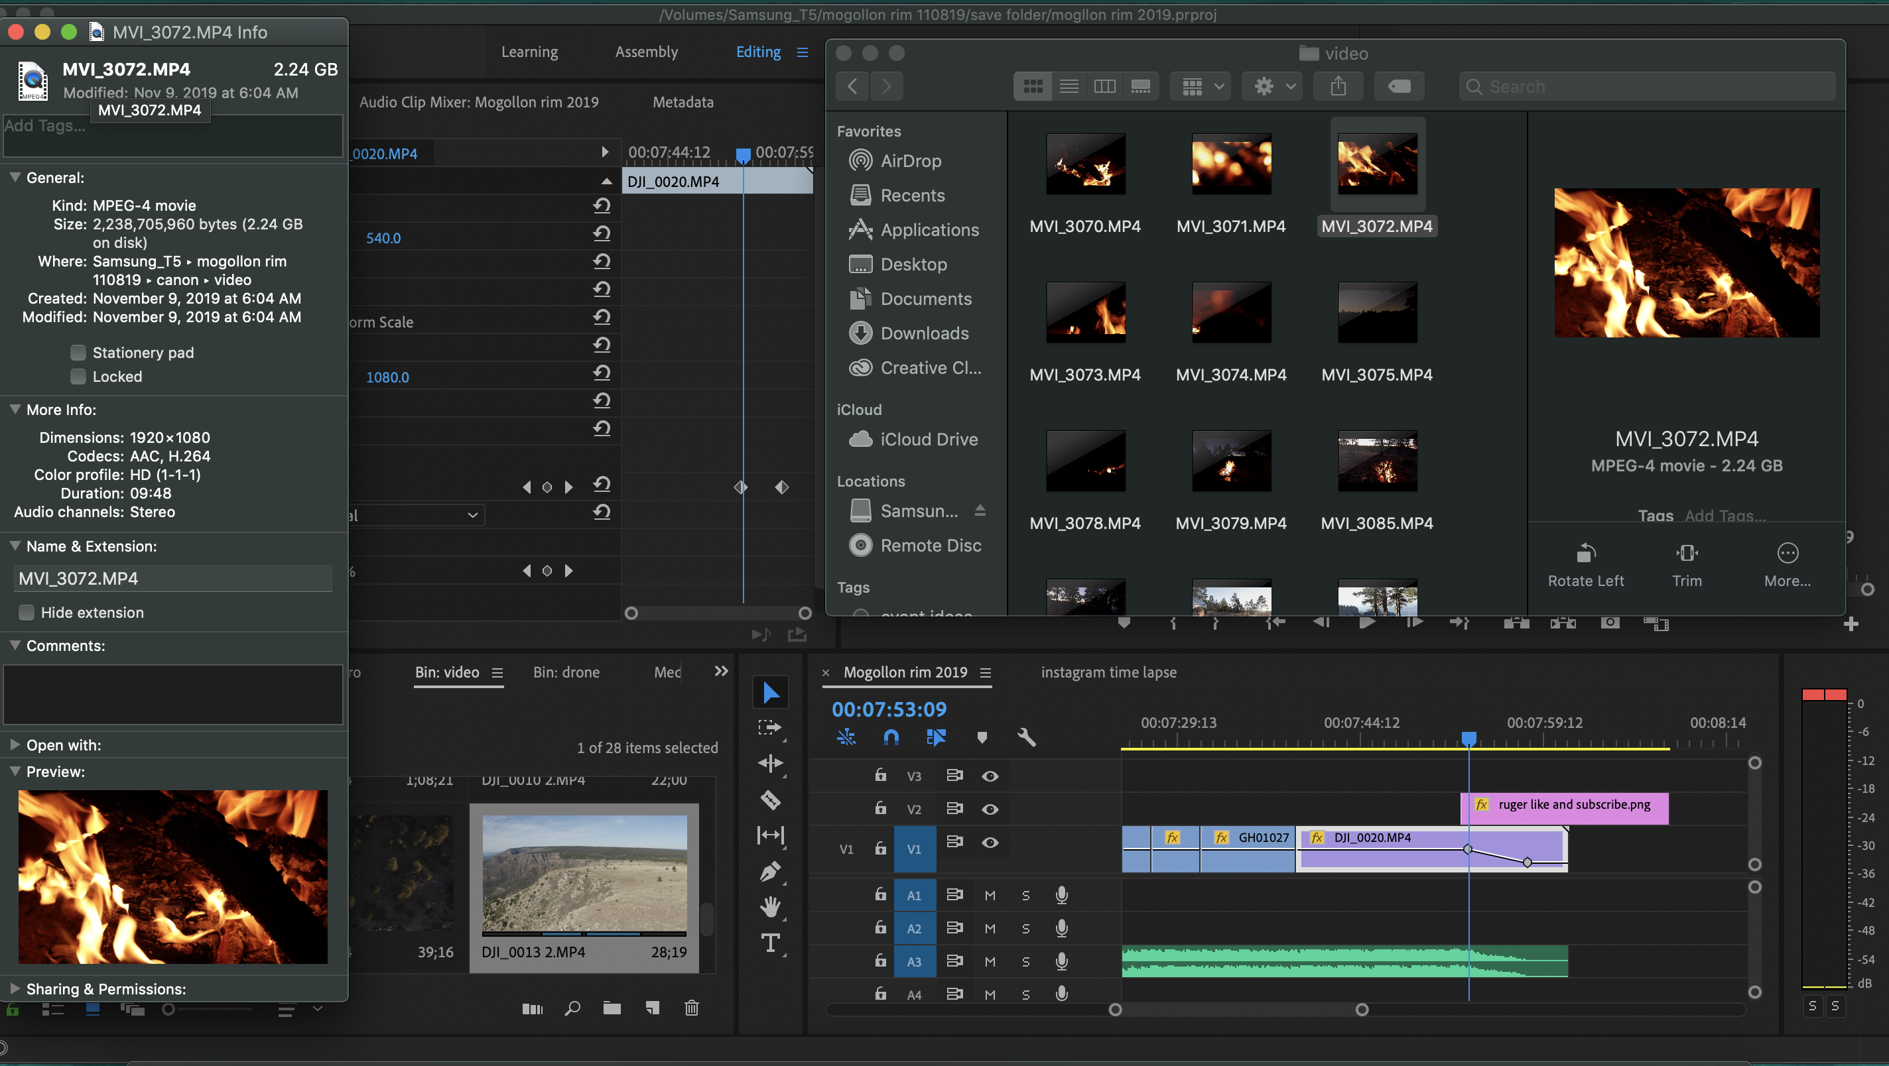The width and height of the screenshot is (1889, 1066).
Task: Enable the Locked checkbox
Action: [x=78, y=377]
